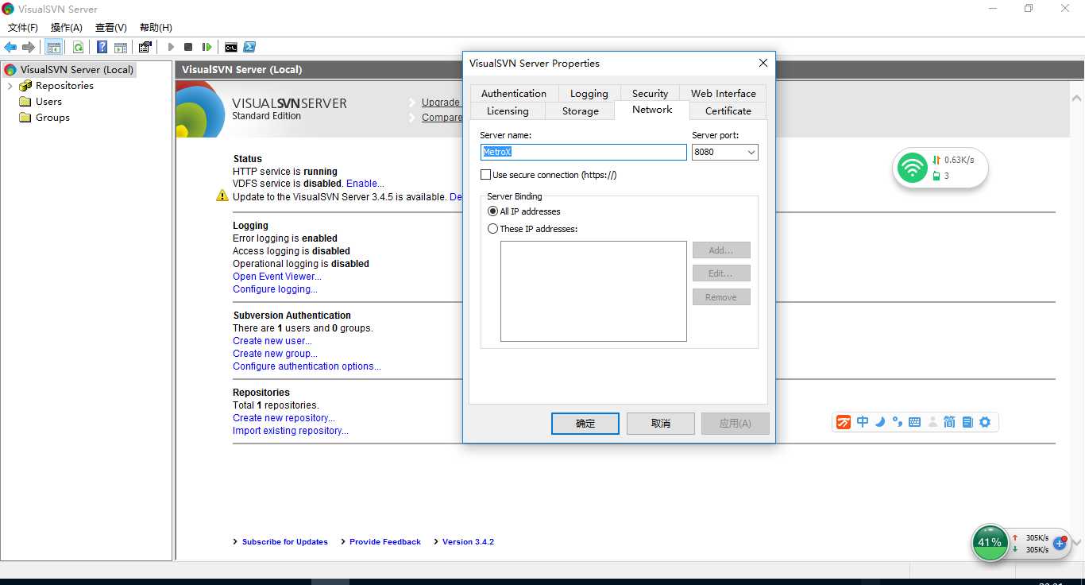The image size is (1085, 585).
Task: Open the Properties toolbar icon
Action: (145, 48)
